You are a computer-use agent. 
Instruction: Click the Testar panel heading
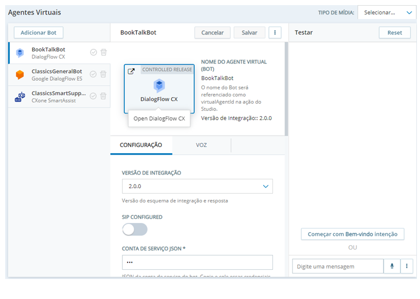(304, 33)
